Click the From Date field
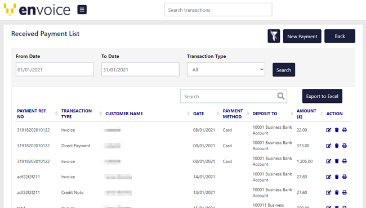 (x=55, y=69)
